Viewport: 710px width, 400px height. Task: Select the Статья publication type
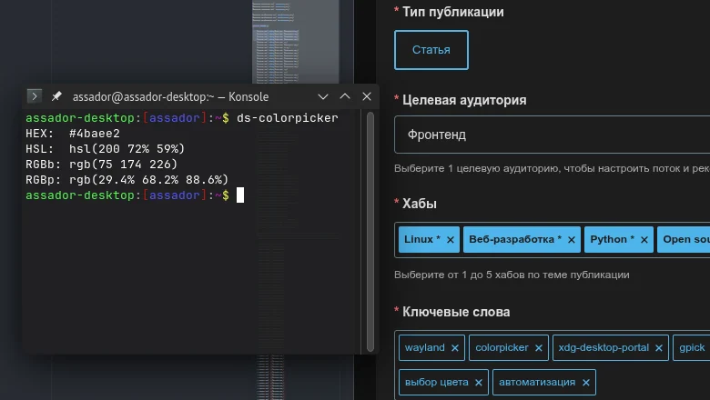[x=431, y=50]
